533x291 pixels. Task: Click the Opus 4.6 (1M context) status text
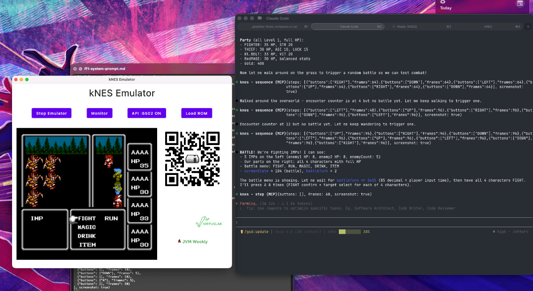click(297, 232)
